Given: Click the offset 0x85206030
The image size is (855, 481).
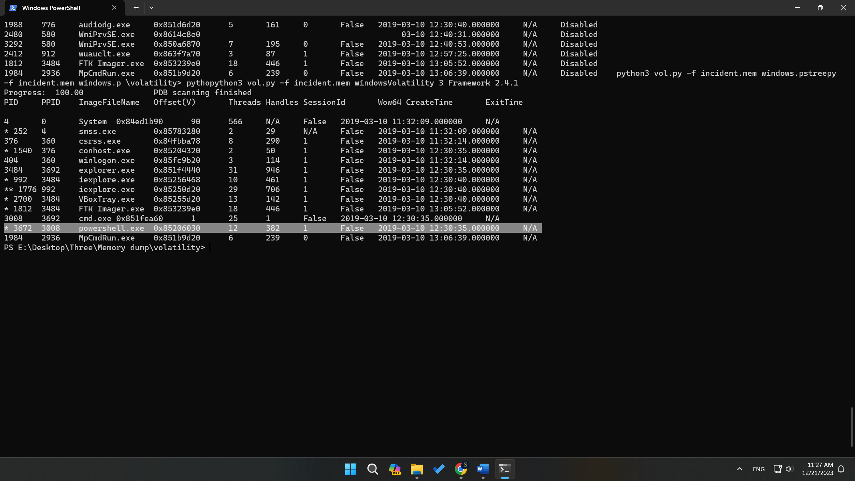Looking at the screenshot, I should point(177,228).
